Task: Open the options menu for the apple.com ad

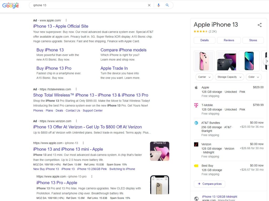Action: click(66, 20)
